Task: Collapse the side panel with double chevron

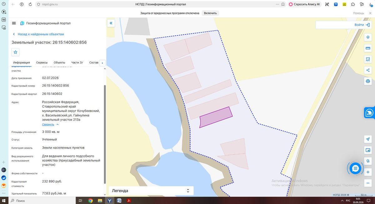Action: [111, 23]
